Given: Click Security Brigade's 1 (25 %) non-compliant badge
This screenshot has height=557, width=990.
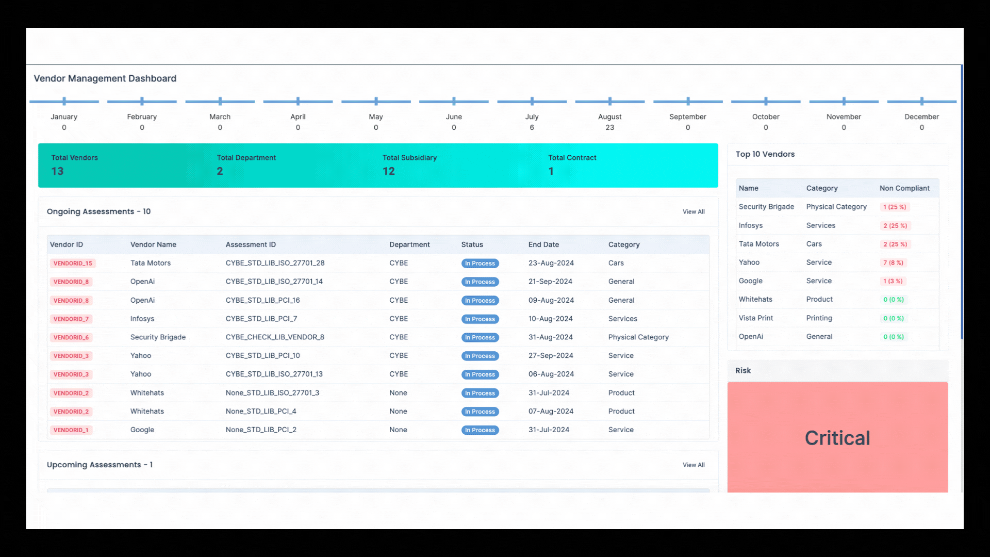Looking at the screenshot, I should [x=894, y=207].
